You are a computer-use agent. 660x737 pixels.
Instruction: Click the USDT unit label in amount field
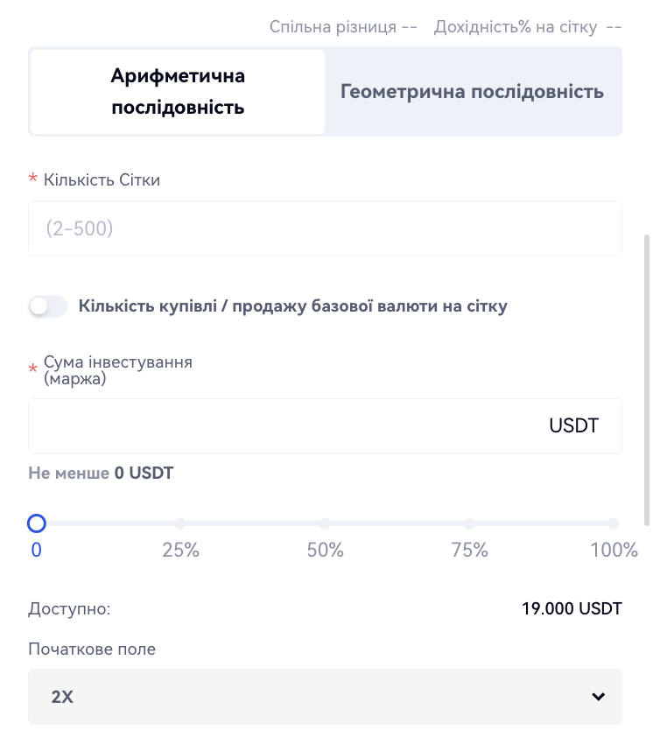(573, 426)
